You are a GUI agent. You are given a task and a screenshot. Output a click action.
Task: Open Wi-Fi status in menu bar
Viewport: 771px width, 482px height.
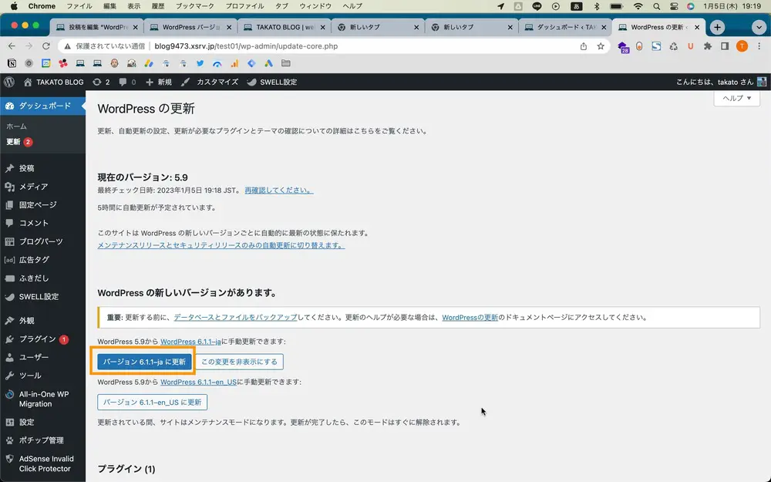[638, 6]
